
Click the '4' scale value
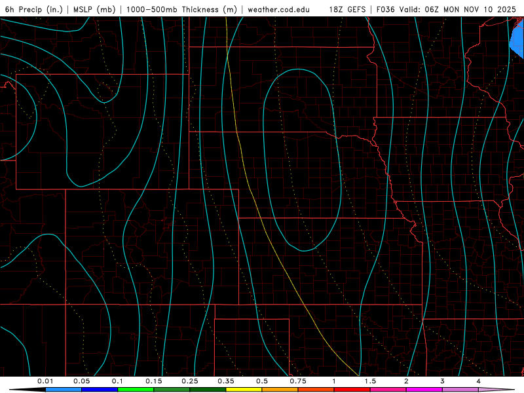coord(479,381)
